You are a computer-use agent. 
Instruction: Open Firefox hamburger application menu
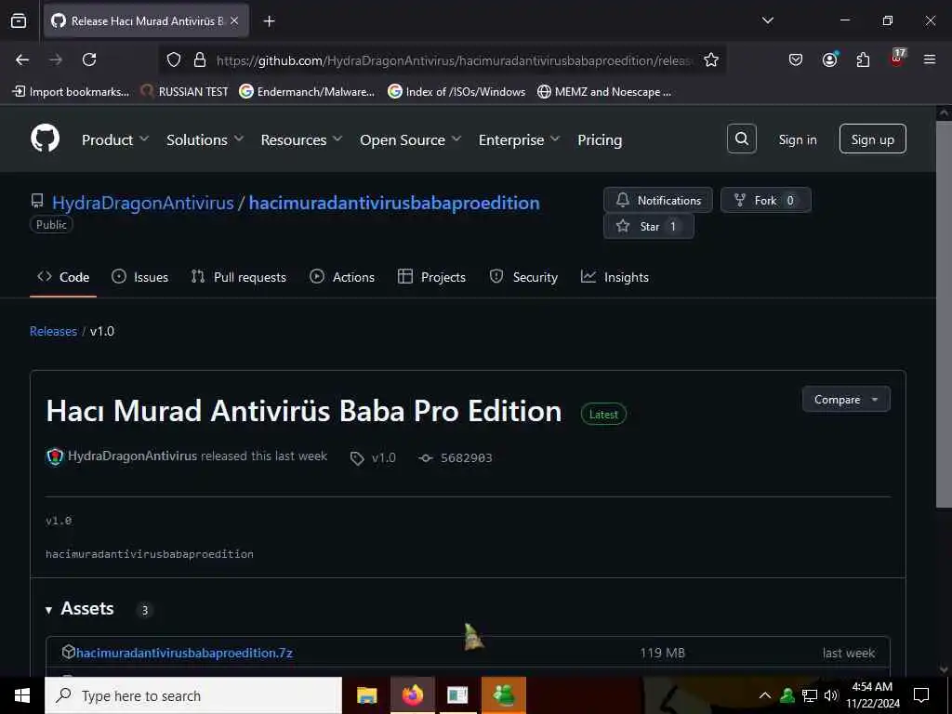tap(929, 59)
